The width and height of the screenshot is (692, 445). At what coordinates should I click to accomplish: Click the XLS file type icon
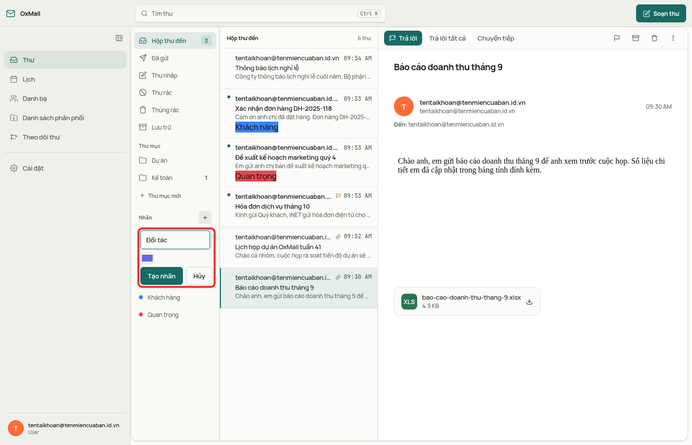click(409, 302)
